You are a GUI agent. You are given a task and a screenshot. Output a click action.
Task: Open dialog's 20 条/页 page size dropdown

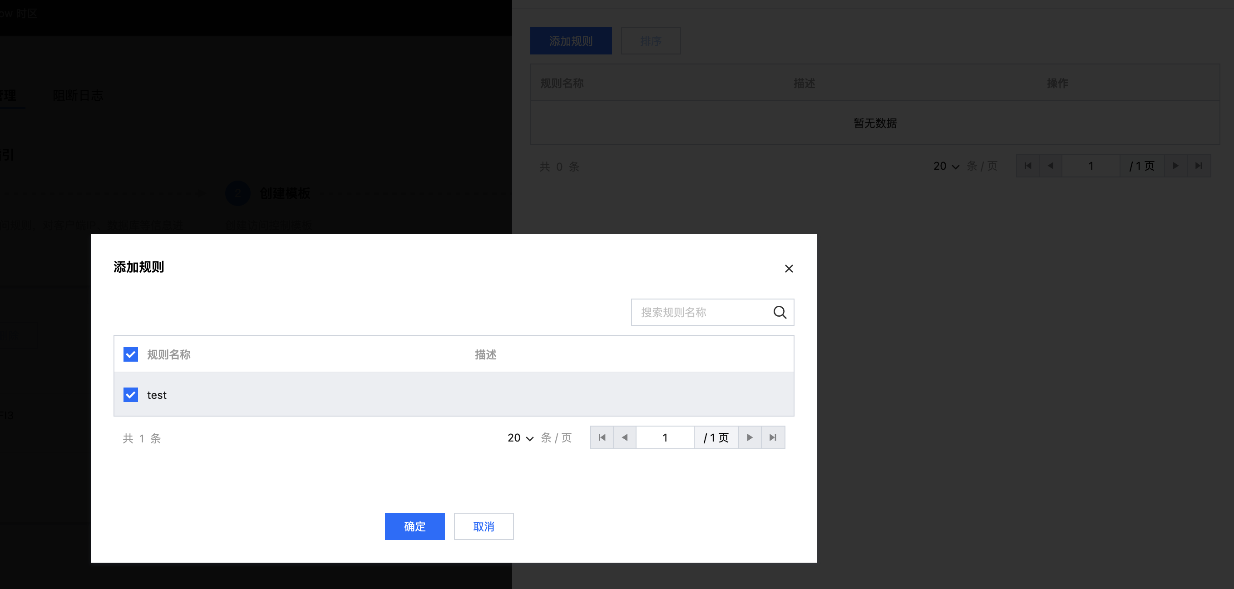click(520, 438)
